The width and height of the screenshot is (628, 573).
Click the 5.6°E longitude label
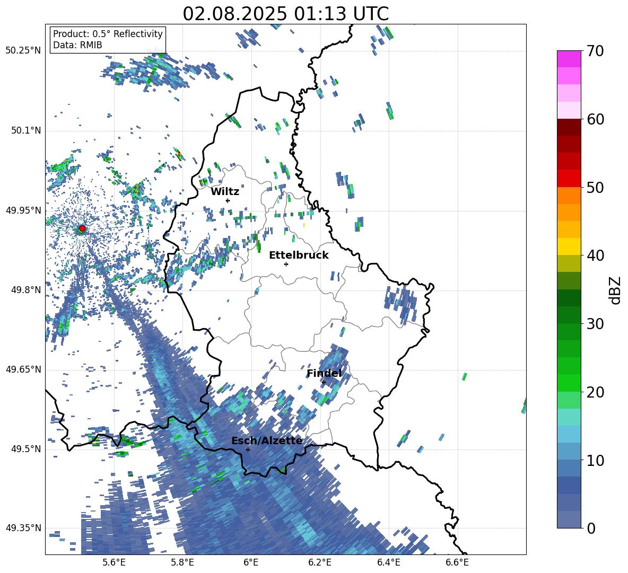click(x=114, y=562)
